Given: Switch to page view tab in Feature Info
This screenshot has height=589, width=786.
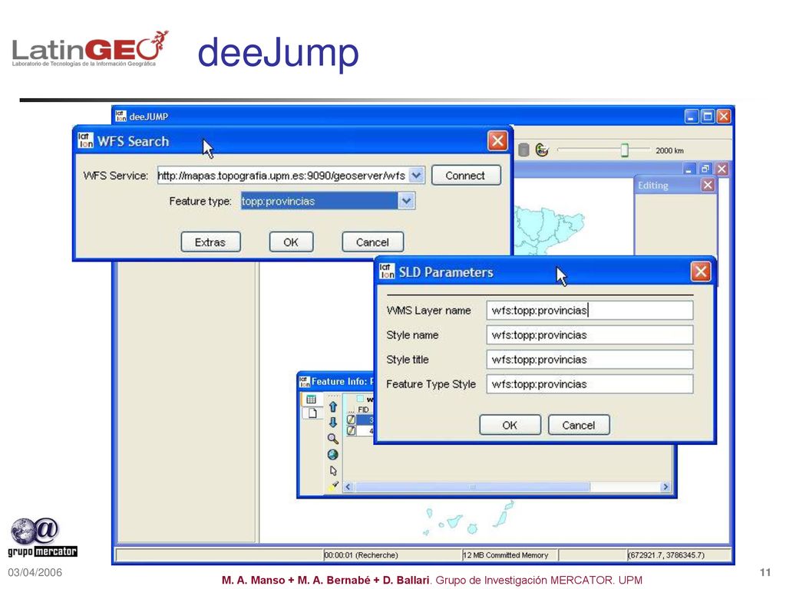Looking at the screenshot, I should tap(312, 413).
